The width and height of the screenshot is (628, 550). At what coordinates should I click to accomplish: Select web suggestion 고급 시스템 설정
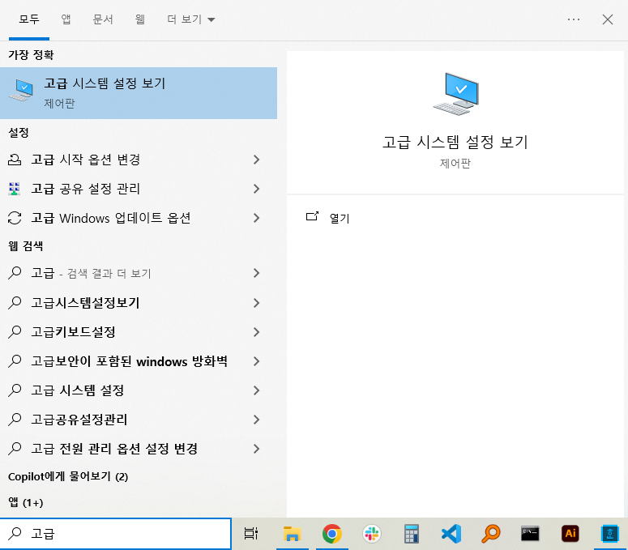pos(139,390)
